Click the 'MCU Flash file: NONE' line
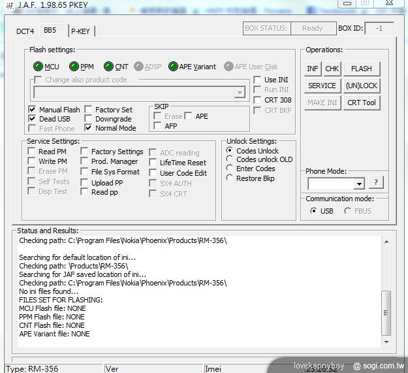The width and height of the screenshot is (408, 373). click(52, 308)
